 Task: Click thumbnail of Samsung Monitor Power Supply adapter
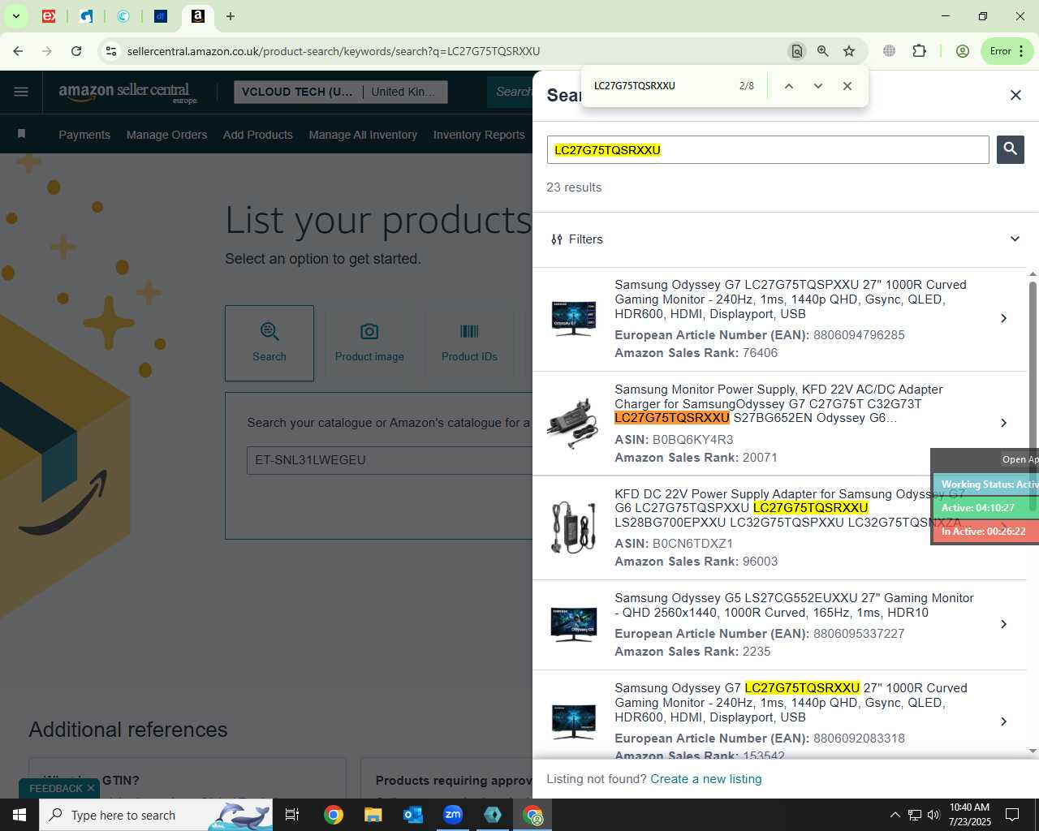(573, 423)
